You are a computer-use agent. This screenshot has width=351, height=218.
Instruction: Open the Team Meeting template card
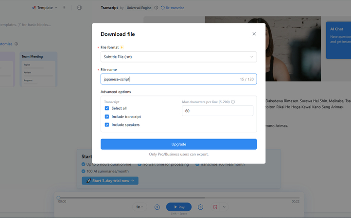pos(38,69)
